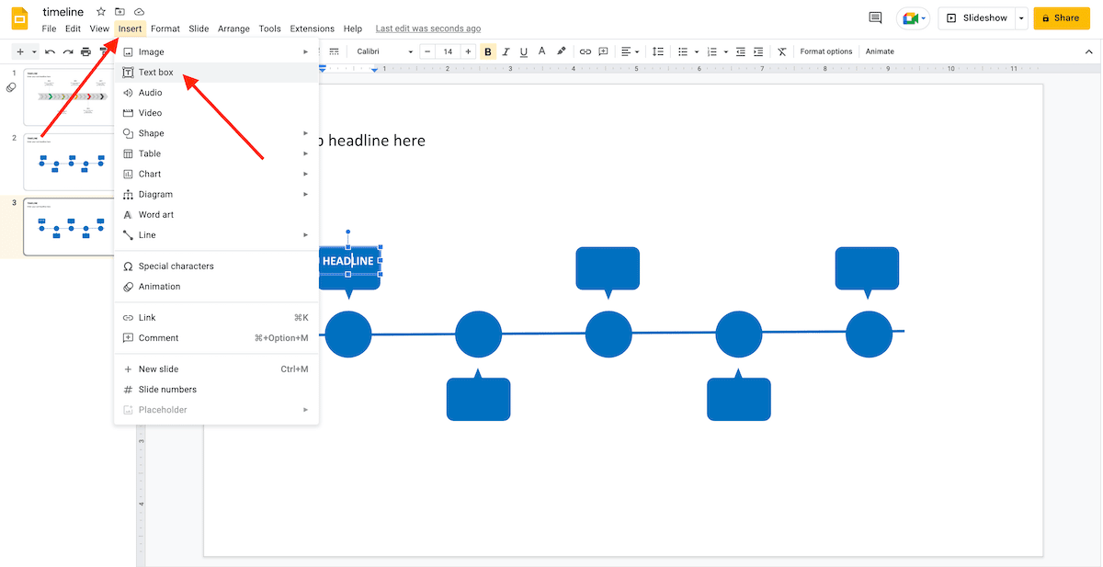Screen dimensions: 1103x567
Task: Select Word art menu item
Action: click(216, 214)
